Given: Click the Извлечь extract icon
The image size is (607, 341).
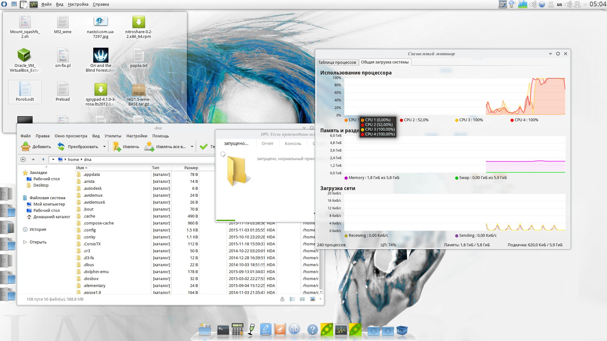Looking at the screenshot, I should (117, 147).
